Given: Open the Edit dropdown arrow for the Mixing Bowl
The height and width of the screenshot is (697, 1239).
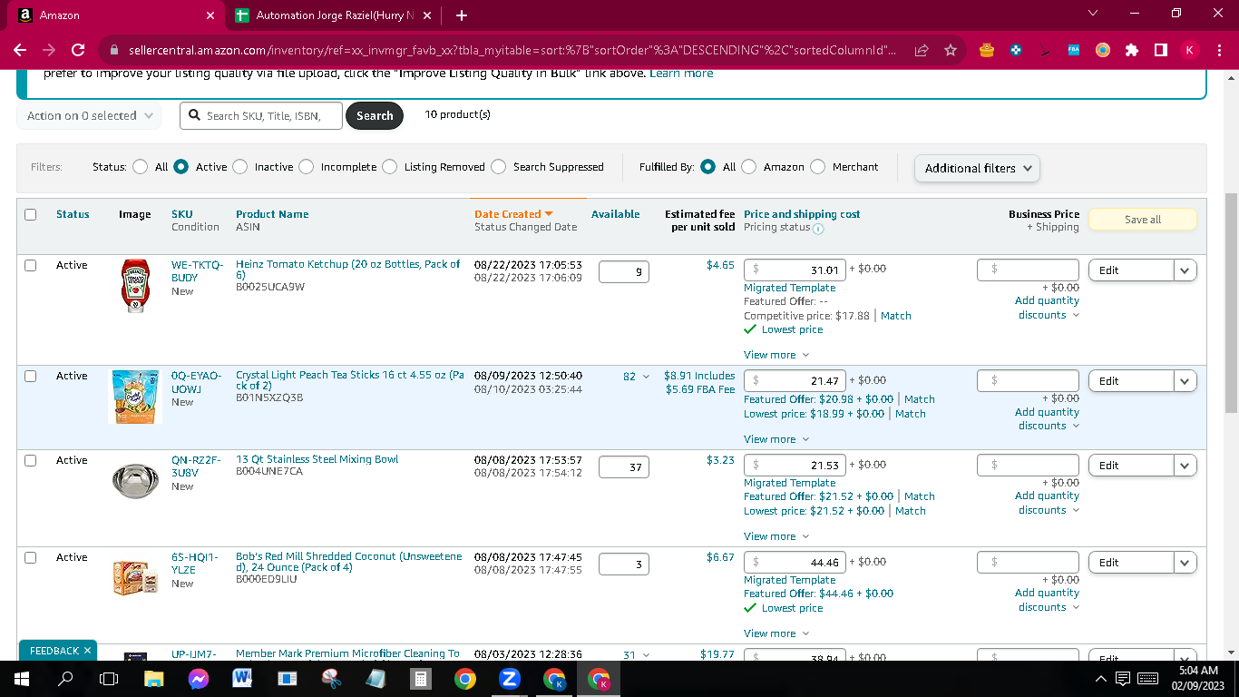Looking at the screenshot, I should [x=1185, y=466].
